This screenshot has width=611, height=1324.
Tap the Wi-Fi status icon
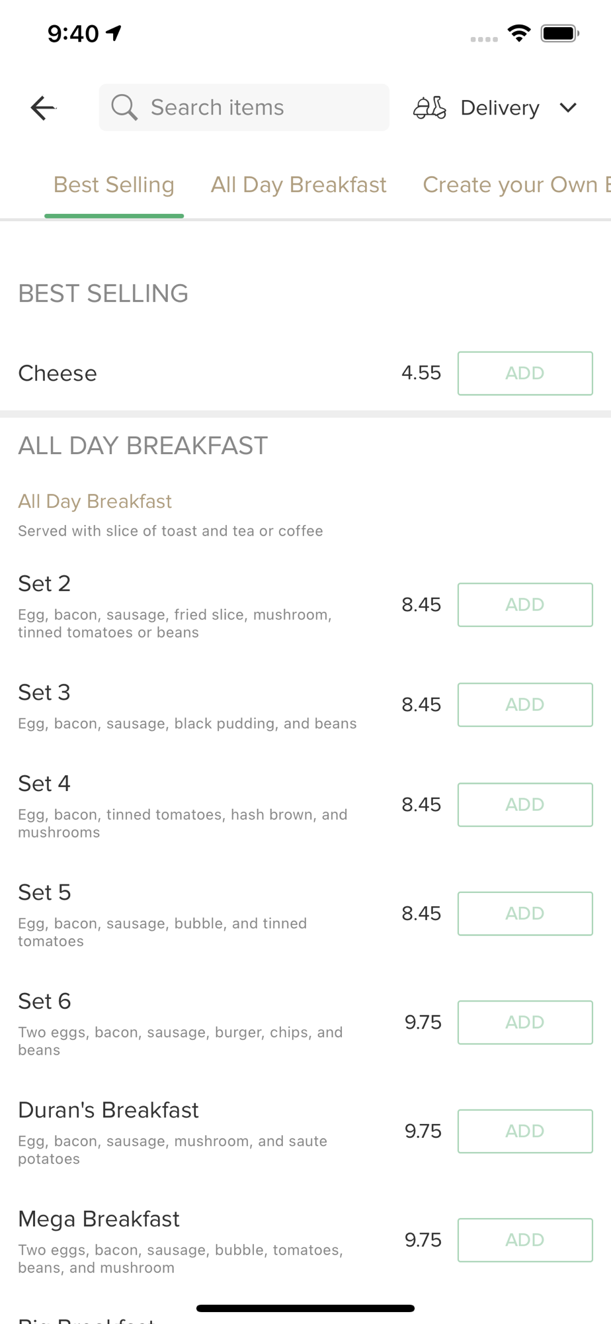pos(519,33)
